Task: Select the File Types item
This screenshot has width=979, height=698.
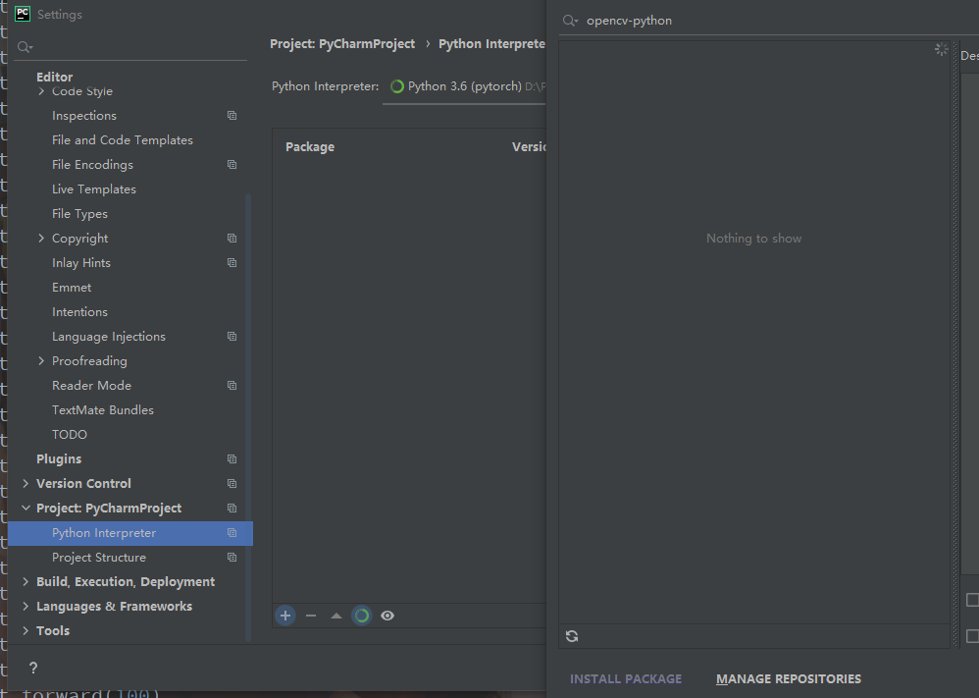Action: 79,214
